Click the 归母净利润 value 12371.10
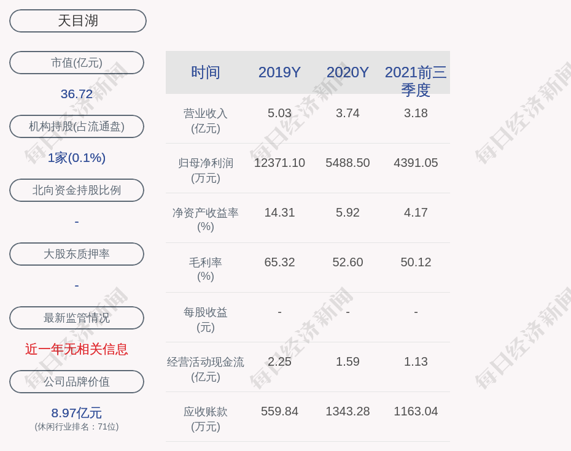 (279, 163)
